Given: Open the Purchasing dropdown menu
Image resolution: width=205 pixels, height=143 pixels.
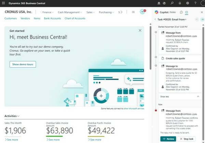Looking at the screenshot, I should (106, 12).
